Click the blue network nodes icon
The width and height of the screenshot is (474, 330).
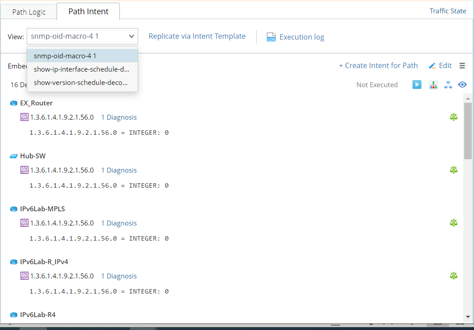448,85
